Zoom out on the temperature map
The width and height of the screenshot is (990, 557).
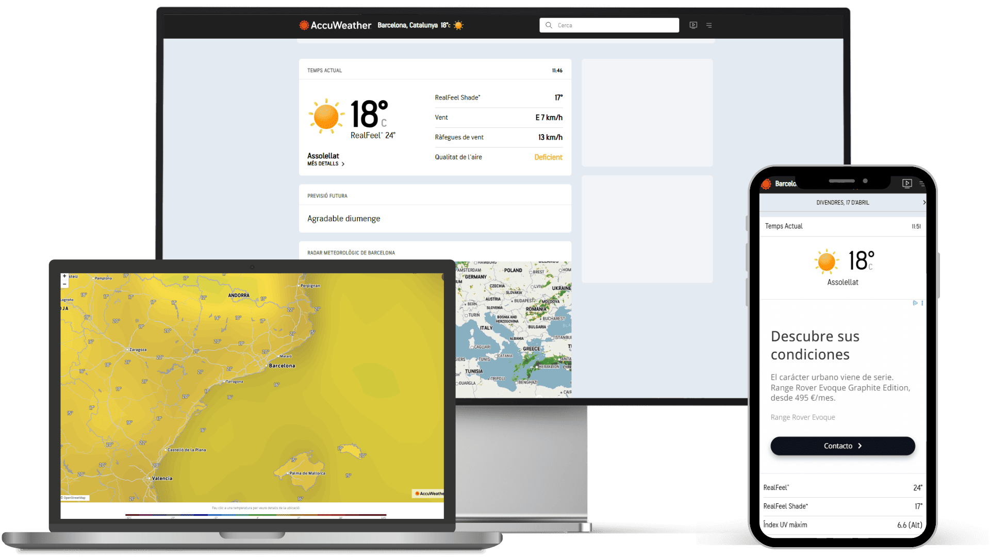(64, 284)
